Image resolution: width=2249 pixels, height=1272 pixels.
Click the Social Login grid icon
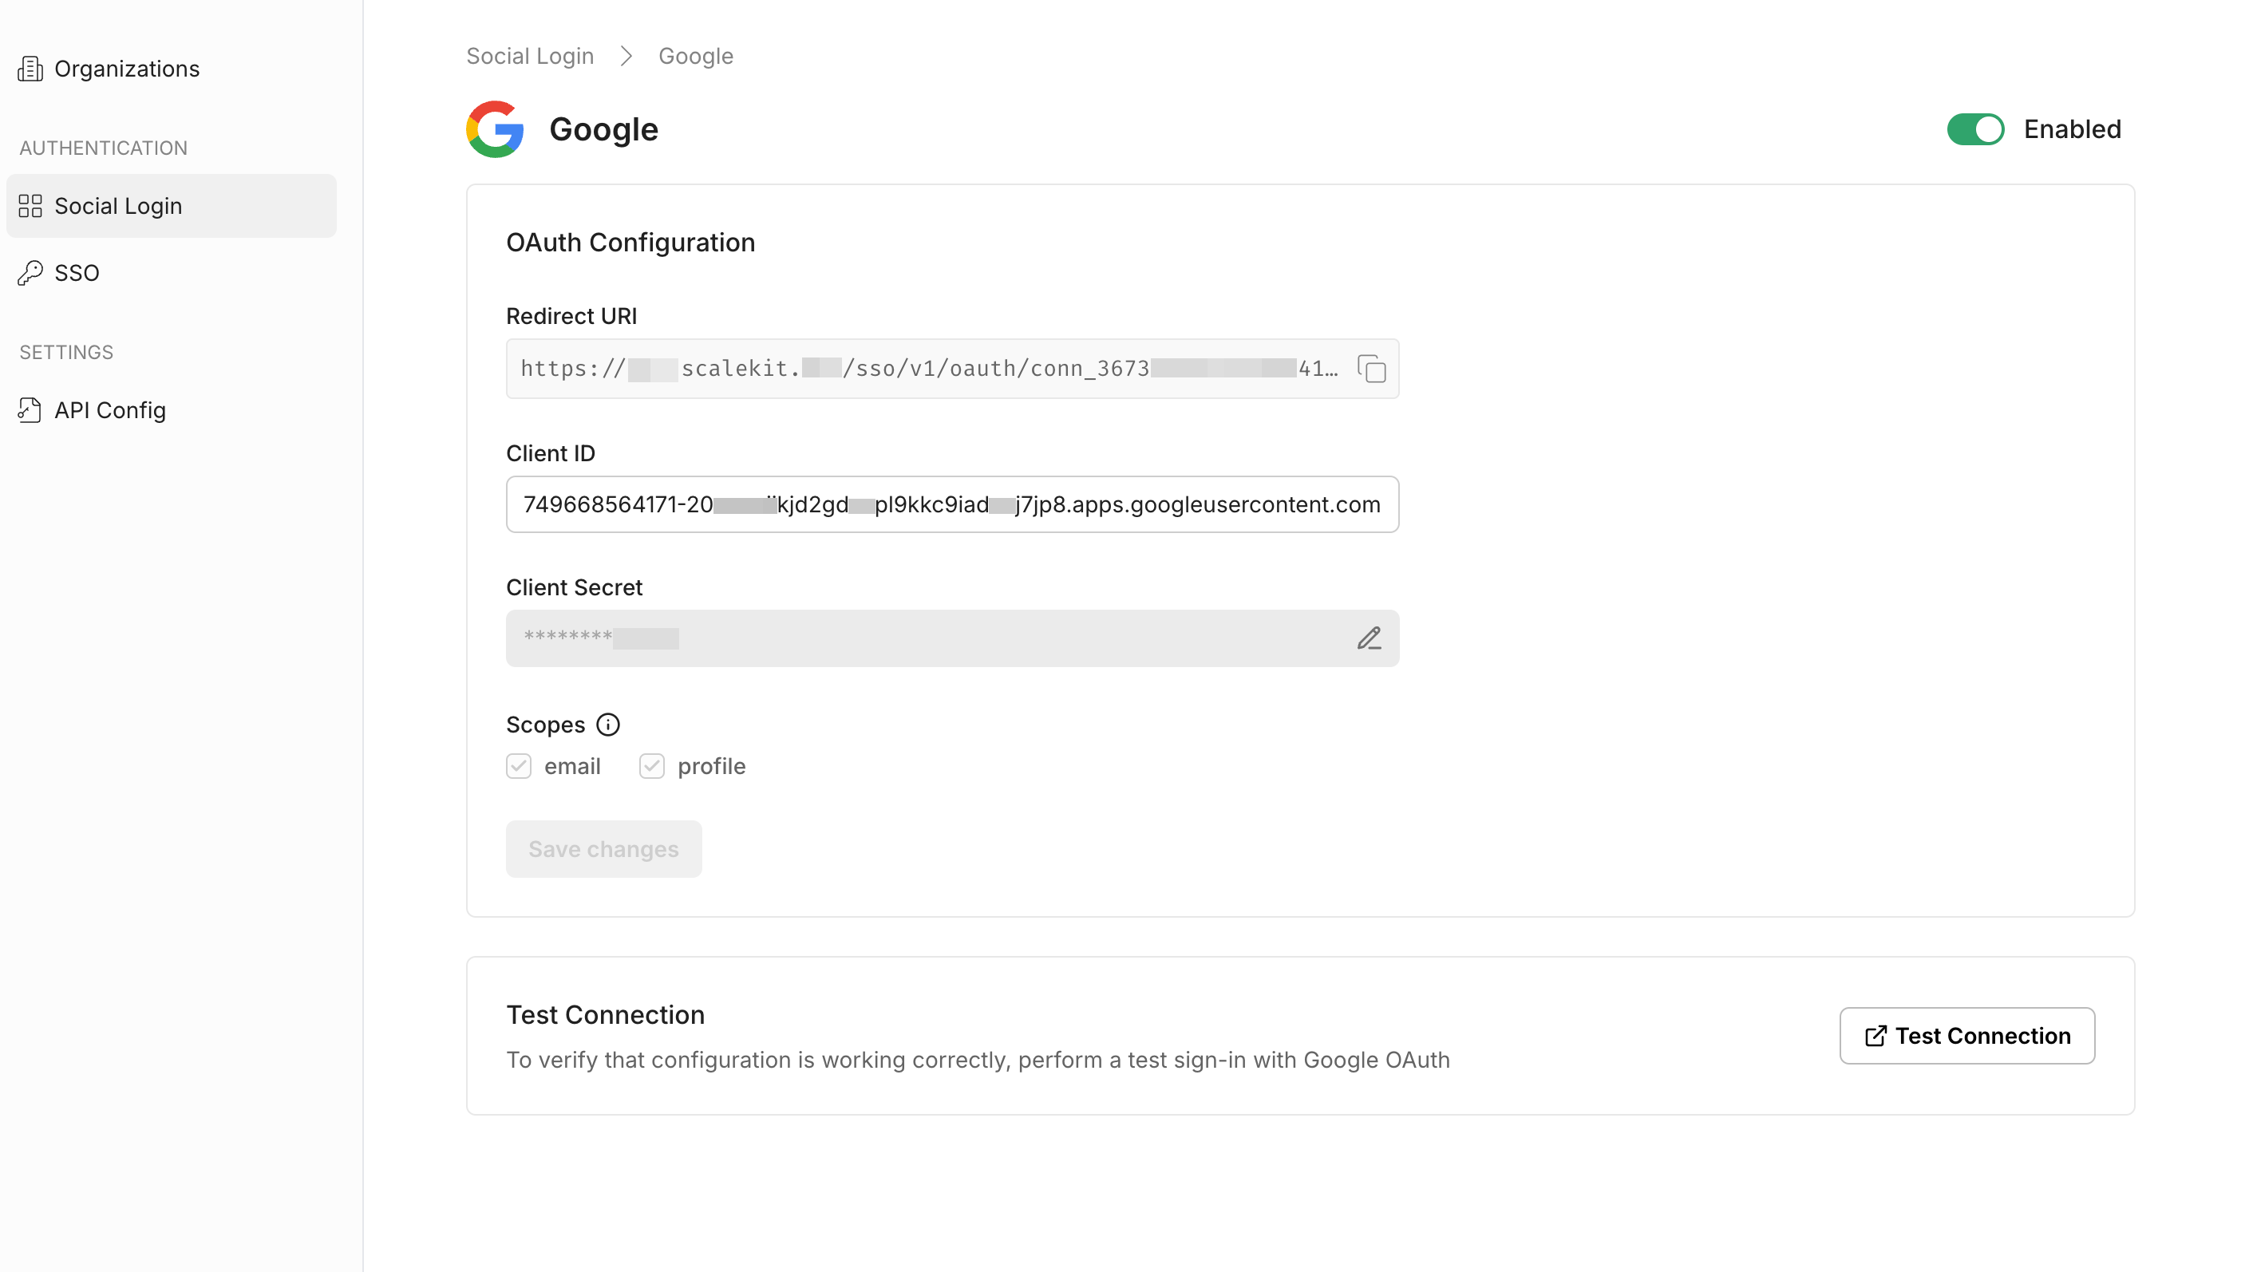pos(30,206)
